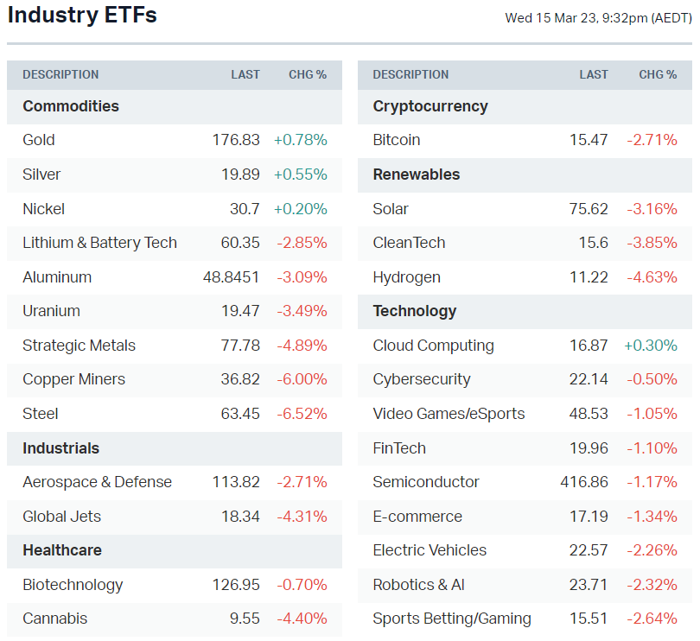
Task: Click the Industry ETFs page title
Action: pyautogui.click(x=82, y=16)
